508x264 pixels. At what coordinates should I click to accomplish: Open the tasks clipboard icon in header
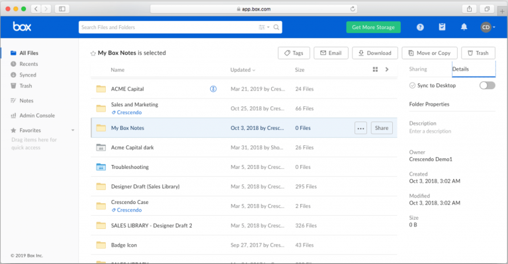coord(442,27)
